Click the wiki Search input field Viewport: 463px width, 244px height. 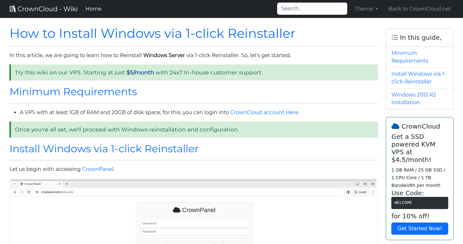(312, 8)
